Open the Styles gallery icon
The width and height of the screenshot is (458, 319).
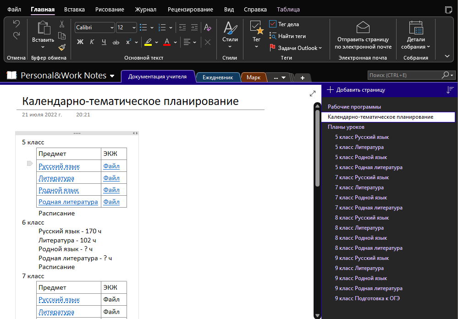(x=230, y=28)
